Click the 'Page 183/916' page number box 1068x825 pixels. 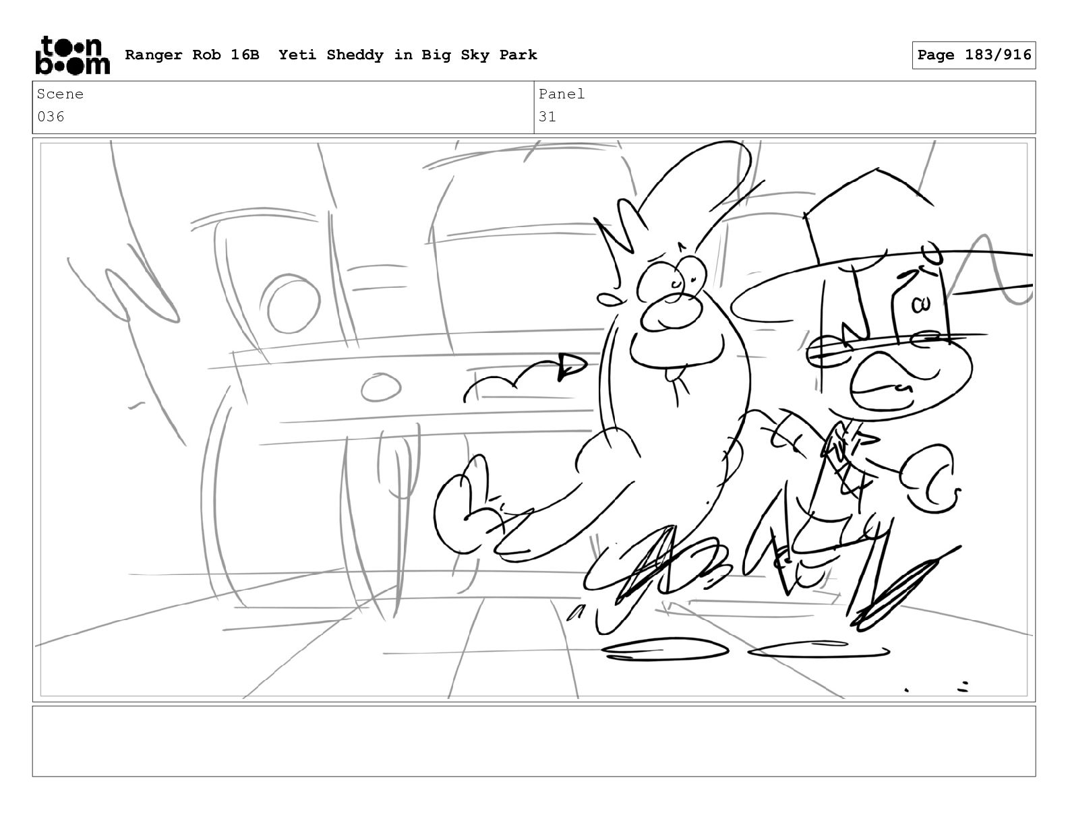coord(974,55)
